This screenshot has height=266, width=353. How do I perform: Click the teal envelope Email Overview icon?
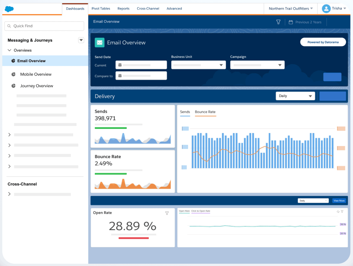click(x=100, y=42)
